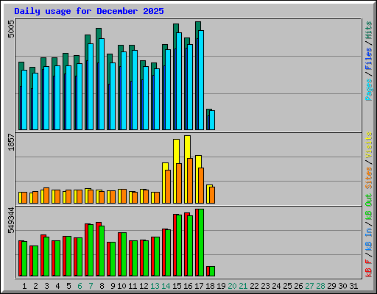This screenshot has height=294, width=377.
Task: Click the 'Hits' legend label
Action: [x=369, y=30]
